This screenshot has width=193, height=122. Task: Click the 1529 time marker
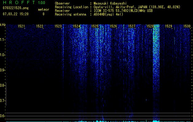pos(168,26)
